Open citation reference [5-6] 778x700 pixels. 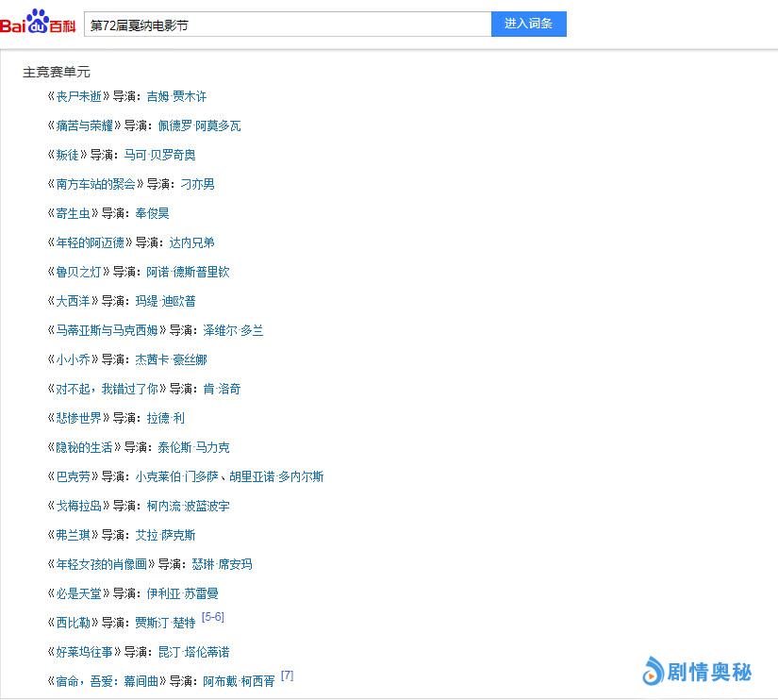point(212,617)
